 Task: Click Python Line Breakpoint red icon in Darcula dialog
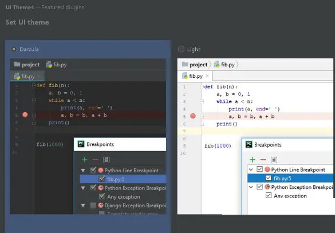pos(101,171)
